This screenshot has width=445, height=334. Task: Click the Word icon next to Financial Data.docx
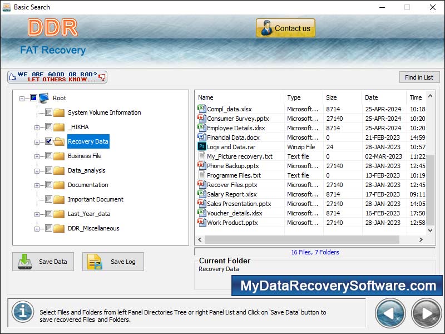point(201,137)
